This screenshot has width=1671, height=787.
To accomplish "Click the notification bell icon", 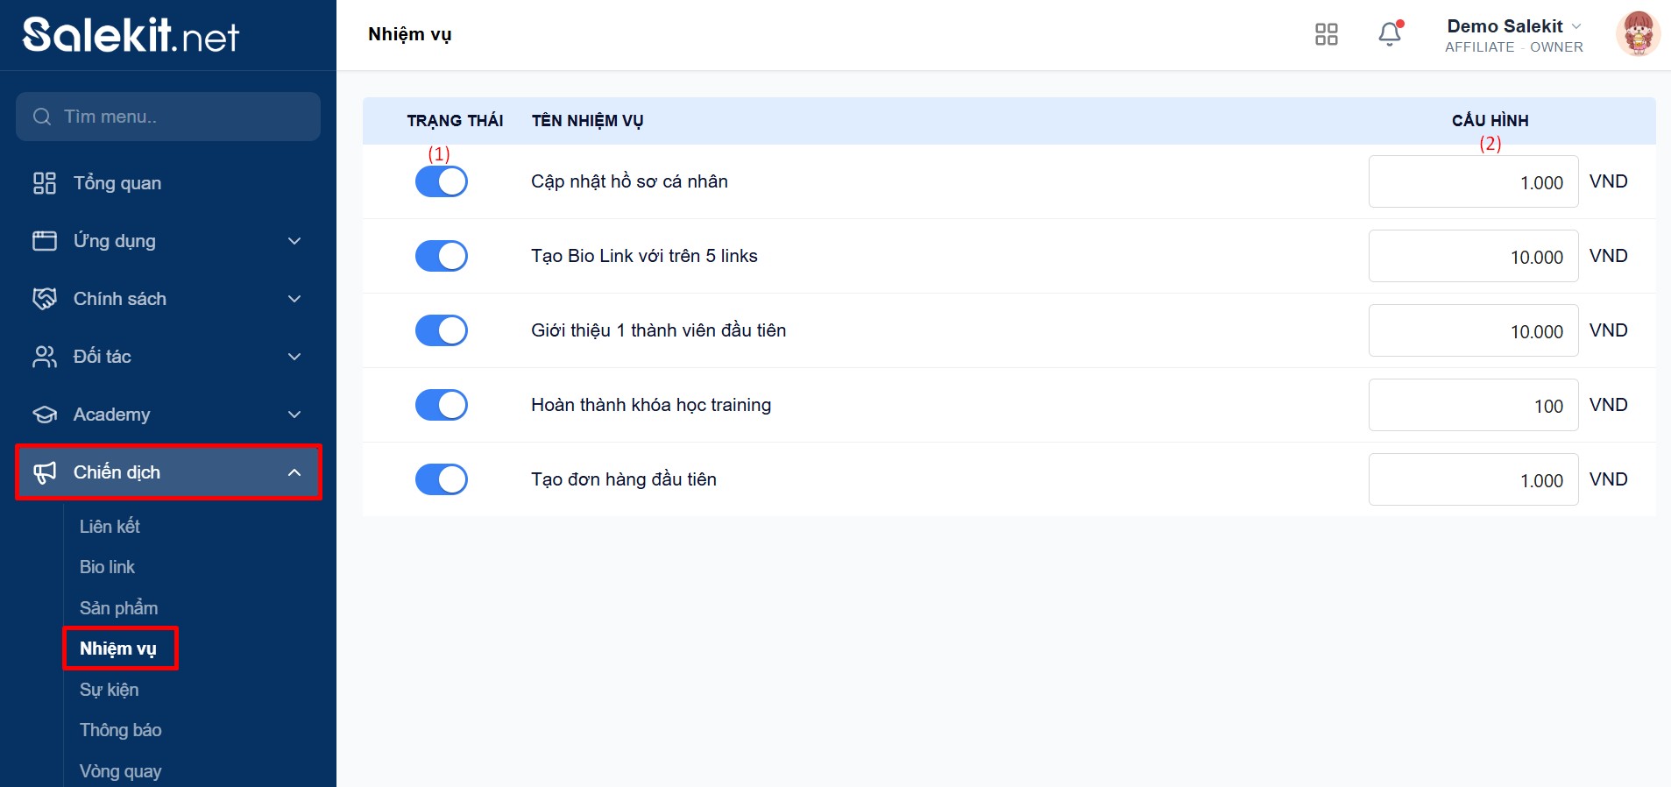I will coord(1390,34).
